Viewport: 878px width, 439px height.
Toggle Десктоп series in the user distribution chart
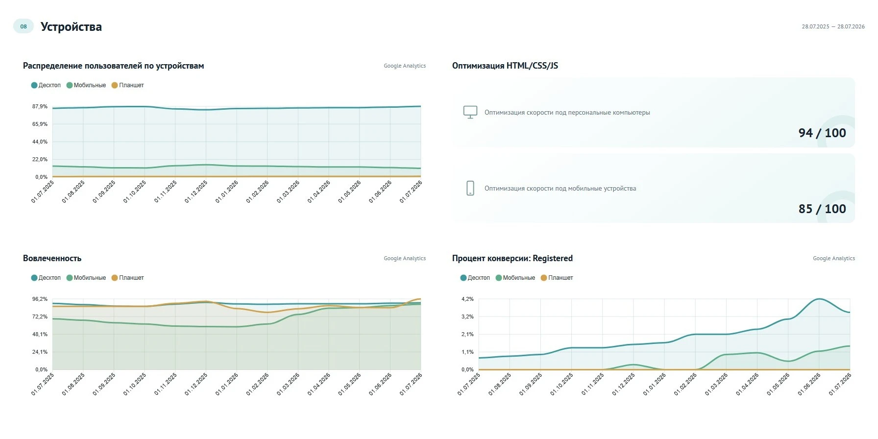46,85
